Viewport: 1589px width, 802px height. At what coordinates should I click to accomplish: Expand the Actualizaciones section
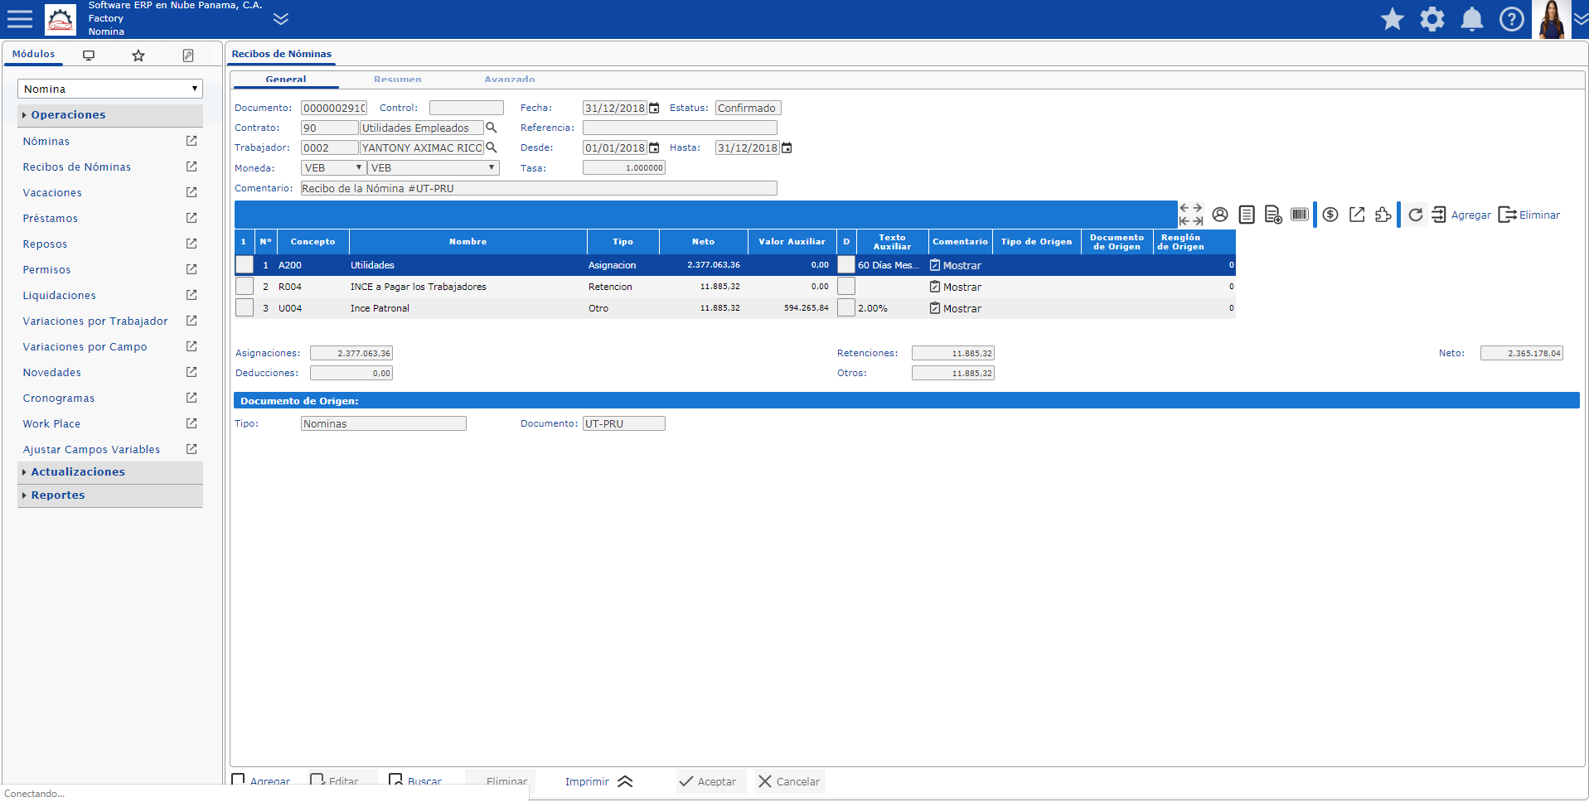[109, 472]
